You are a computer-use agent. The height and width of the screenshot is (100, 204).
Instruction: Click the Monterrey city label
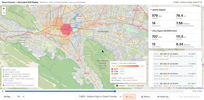pos(62,29)
